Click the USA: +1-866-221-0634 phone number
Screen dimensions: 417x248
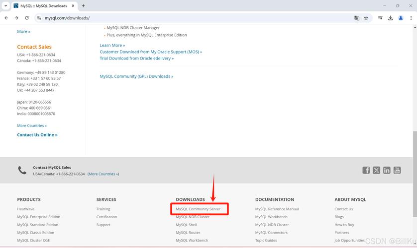[x=36, y=55]
